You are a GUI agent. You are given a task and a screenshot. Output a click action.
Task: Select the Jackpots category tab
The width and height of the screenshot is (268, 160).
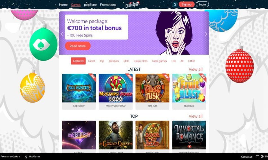click(x=114, y=61)
